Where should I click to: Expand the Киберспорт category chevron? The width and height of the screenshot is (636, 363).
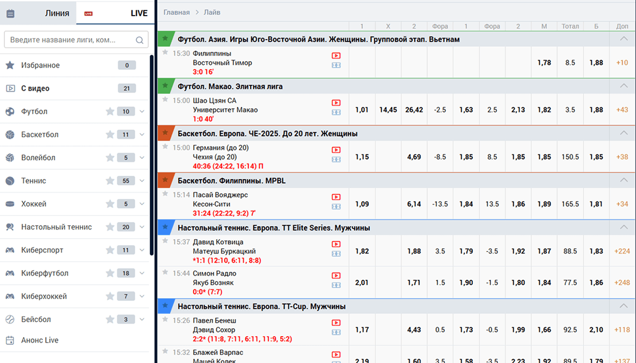[x=142, y=250]
